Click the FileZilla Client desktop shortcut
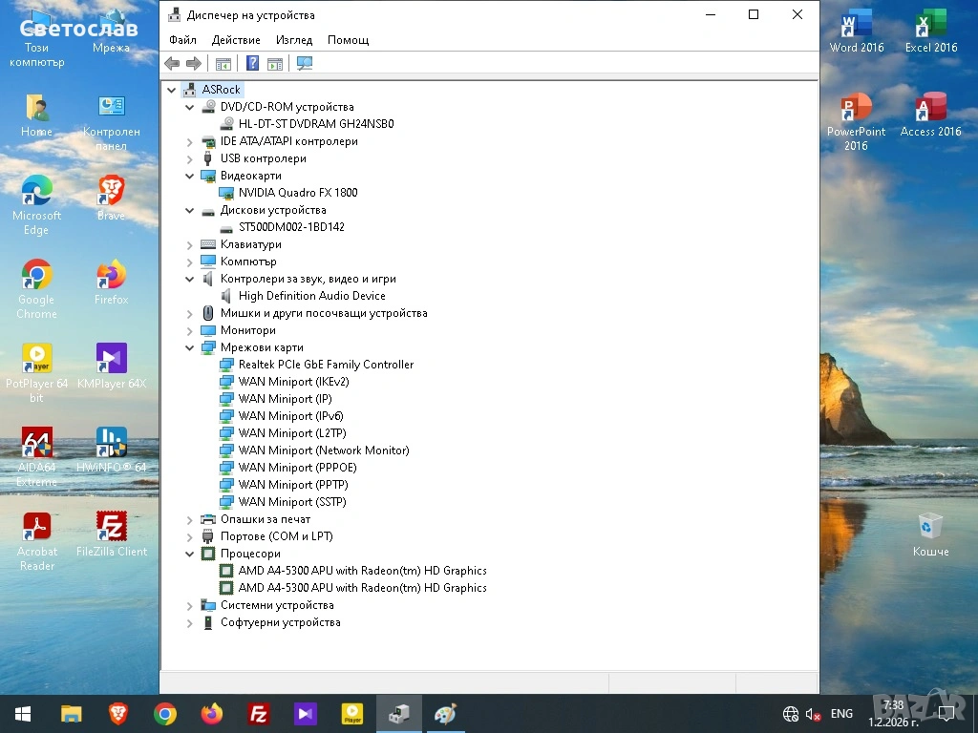 point(112,534)
